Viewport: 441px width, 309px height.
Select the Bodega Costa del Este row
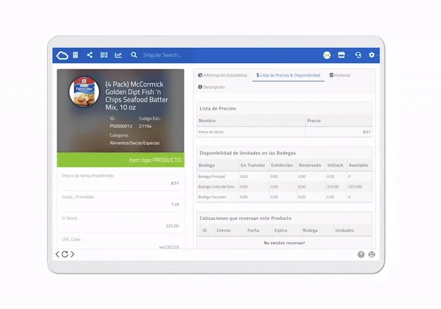coord(284,187)
